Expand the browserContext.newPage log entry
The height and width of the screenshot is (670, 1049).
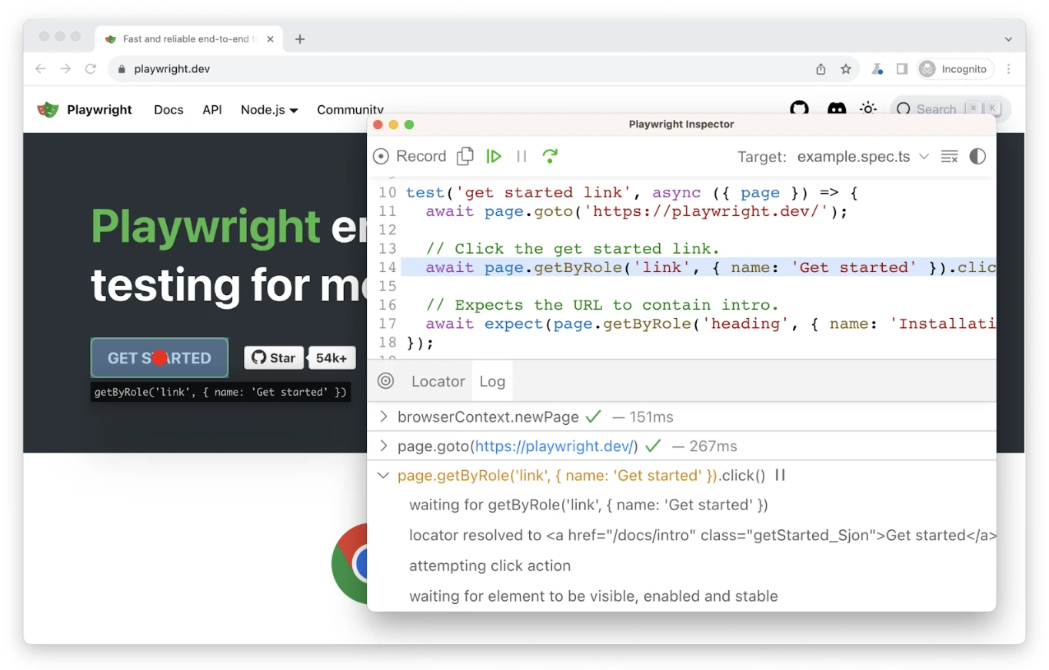(384, 417)
